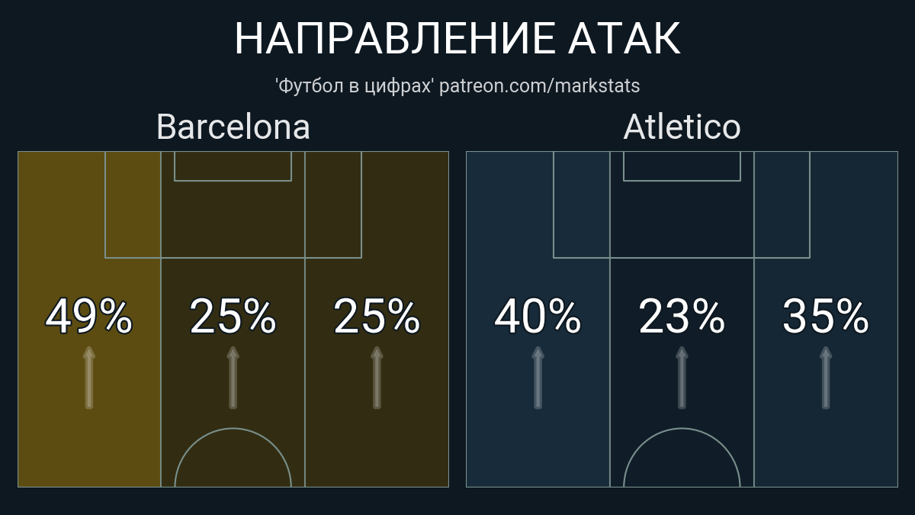Click the arrow under Atletico's 35%
This screenshot has width=915, height=515.
point(825,378)
